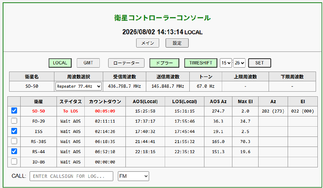Viewport: 323px width, 188px height.
Task: Open the timeshift minute dropdown showing 26
Action: pyautogui.click(x=239, y=63)
